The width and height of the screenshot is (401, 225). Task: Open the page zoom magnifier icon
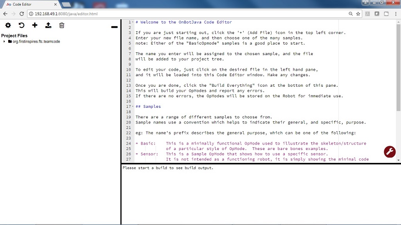(350, 13)
